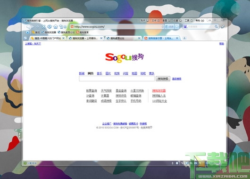Open the 工具 (Tools) menu
The image size is (250, 179).
pos(189,21)
